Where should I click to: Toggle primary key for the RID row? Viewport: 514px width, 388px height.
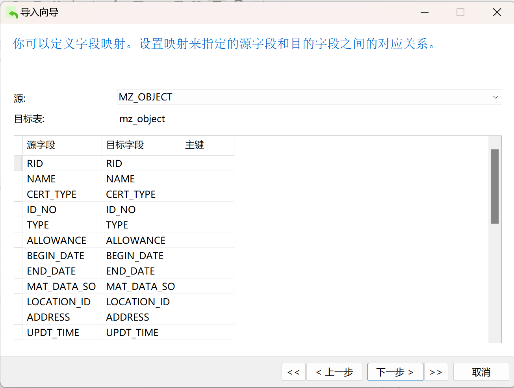(208, 163)
